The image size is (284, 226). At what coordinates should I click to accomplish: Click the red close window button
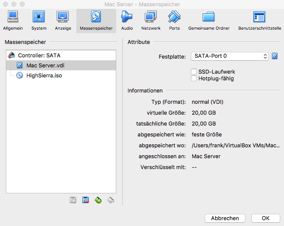(5, 4)
